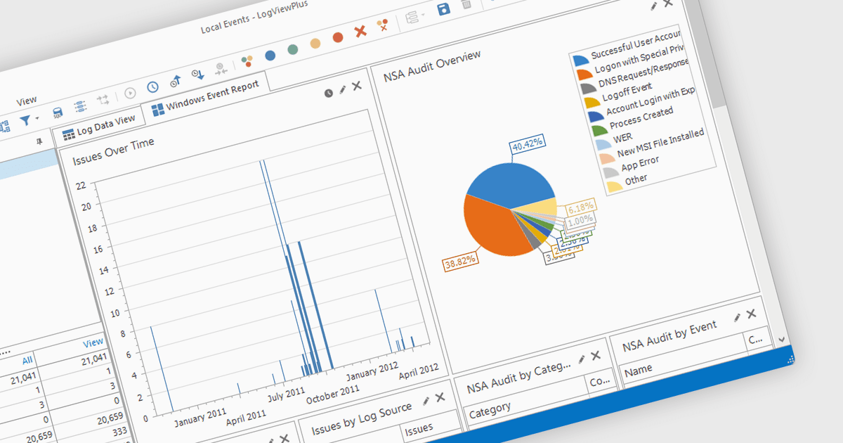
Task: Click the clock with up arrow icon
Action: pyautogui.click(x=176, y=81)
